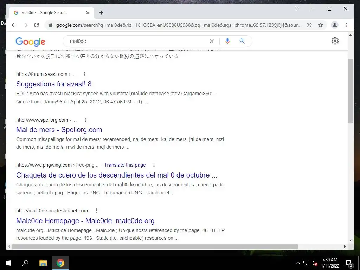Screen dimensions: 360x270
Task: Click http://malc0de.org.testednet.com URL text
Action: point(52,211)
